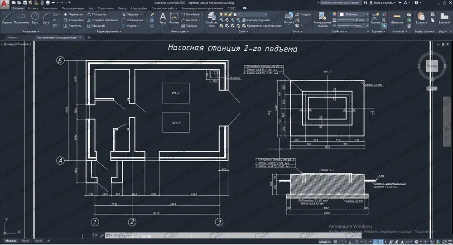Image resolution: width=453 pixels, height=245 pixels.
Task: Open the Вставка ribbon tab
Action: (x=33, y=9)
